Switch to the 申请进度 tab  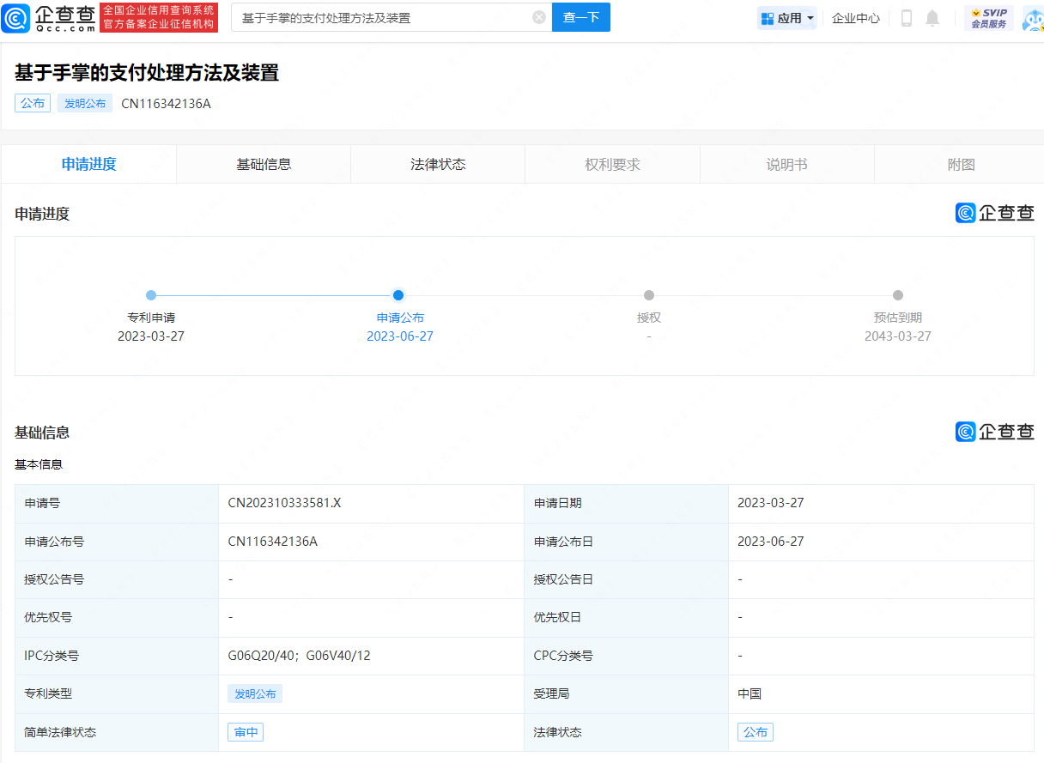(x=89, y=164)
